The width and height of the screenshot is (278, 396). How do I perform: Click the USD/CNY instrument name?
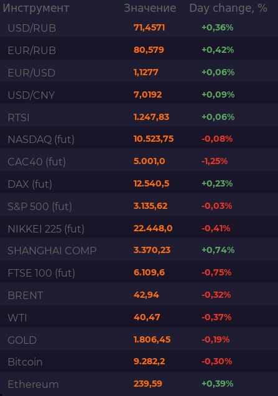31,95
